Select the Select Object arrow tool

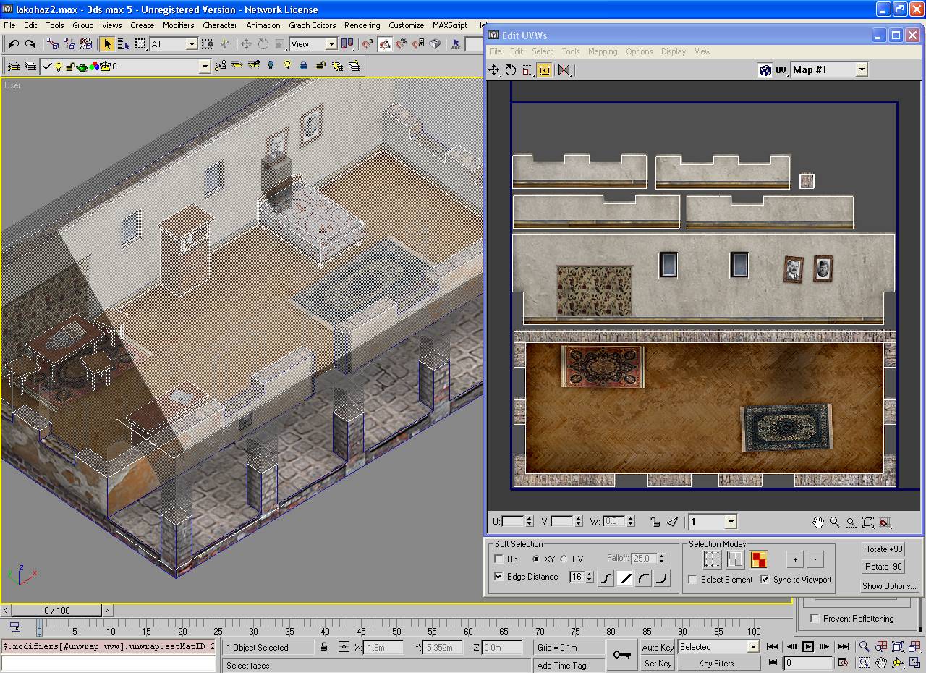[x=107, y=44]
